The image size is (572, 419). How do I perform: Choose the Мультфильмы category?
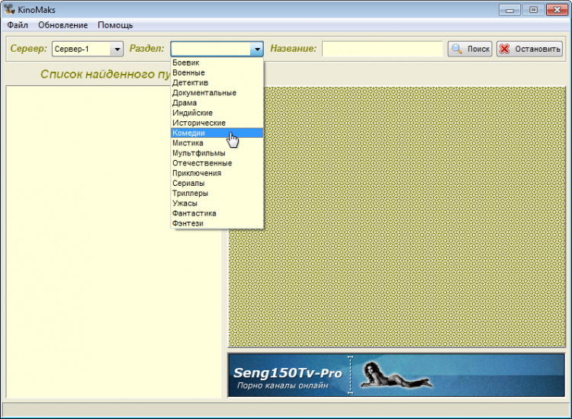[217, 153]
